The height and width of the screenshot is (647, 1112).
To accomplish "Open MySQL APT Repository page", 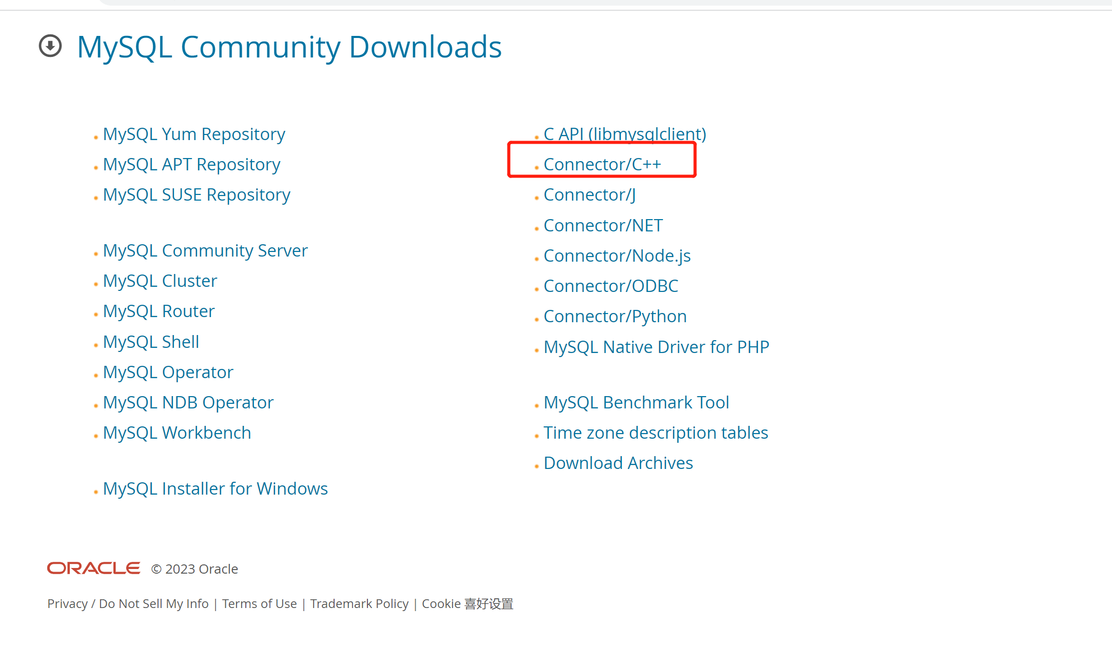I will click(192, 163).
